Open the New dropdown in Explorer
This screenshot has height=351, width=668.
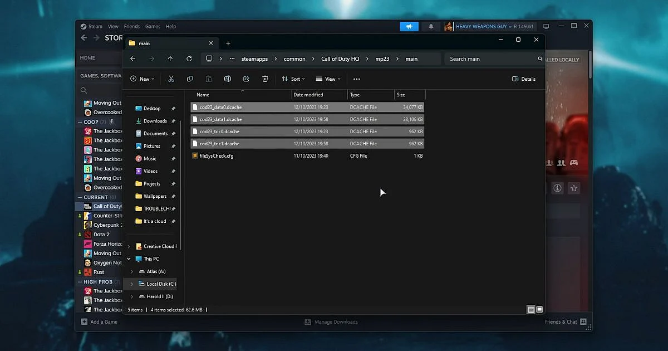(143, 79)
